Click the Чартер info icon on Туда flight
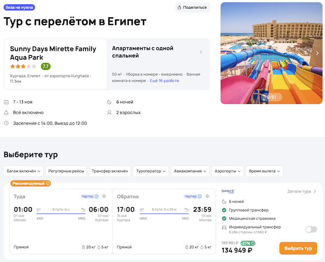 click(96, 196)
